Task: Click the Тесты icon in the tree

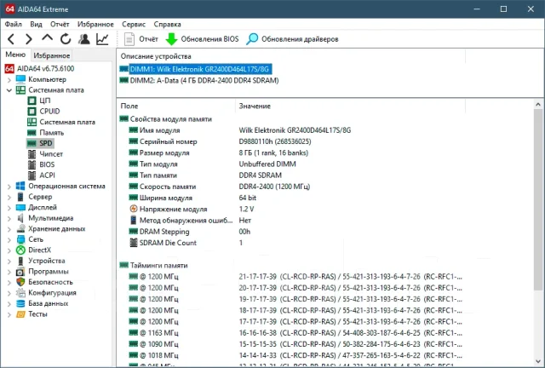Action: coord(20,314)
